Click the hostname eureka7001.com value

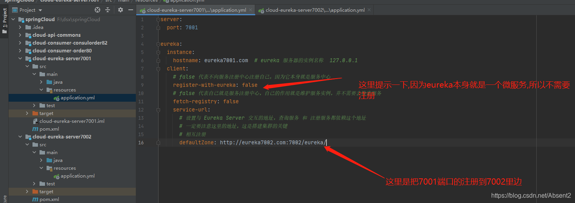pyautogui.click(x=226, y=60)
